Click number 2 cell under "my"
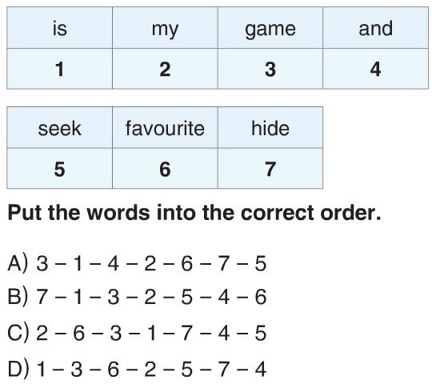Screen dimensions: 432x384 point(165,69)
